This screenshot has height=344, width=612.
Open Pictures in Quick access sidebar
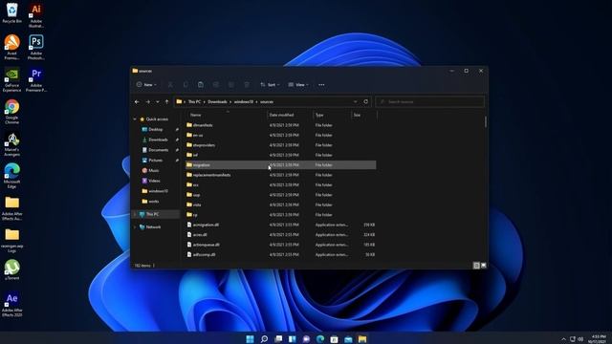(x=155, y=160)
